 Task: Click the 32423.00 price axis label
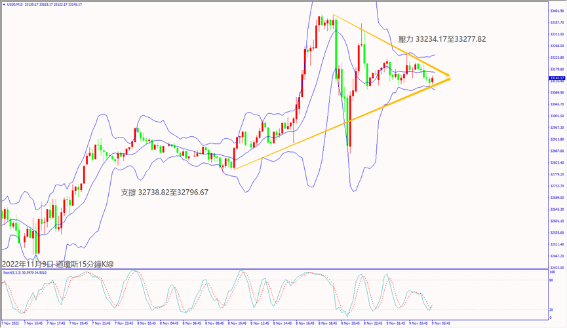pos(557,267)
